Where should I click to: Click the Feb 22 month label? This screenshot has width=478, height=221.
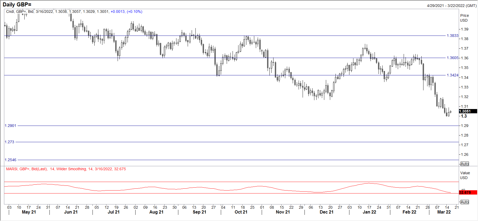click(409, 212)
